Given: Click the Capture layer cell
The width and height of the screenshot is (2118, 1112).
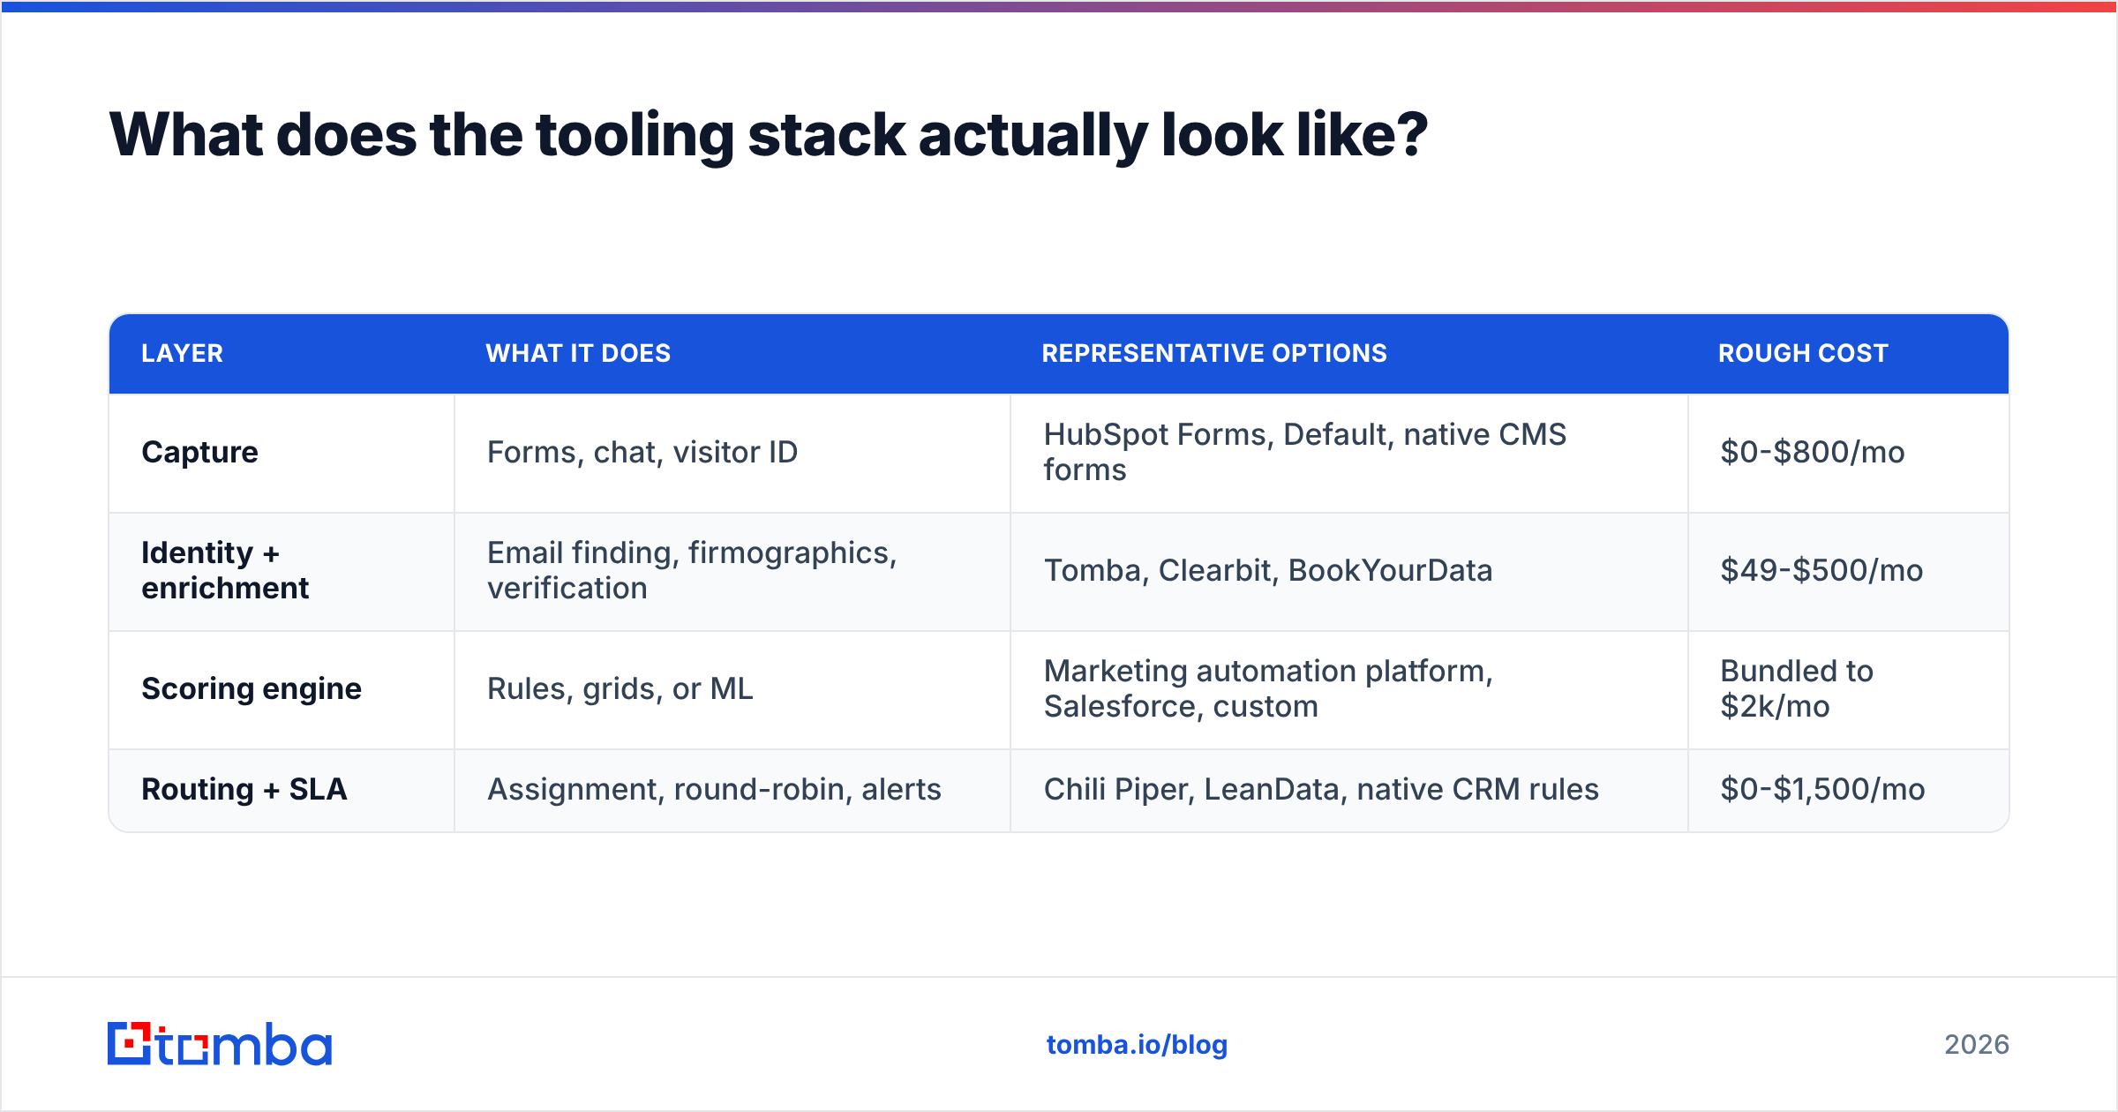Looking at the screenshot, I should [282, 453].
